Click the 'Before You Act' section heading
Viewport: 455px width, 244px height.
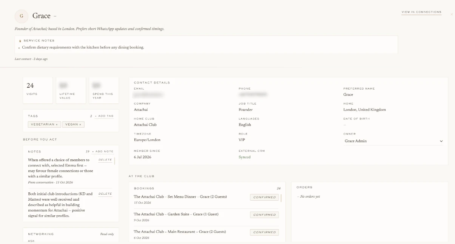point(40,139)
